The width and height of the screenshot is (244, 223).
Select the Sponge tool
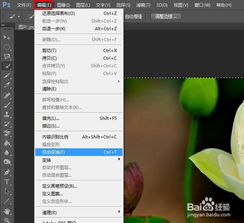pos(7,162)
